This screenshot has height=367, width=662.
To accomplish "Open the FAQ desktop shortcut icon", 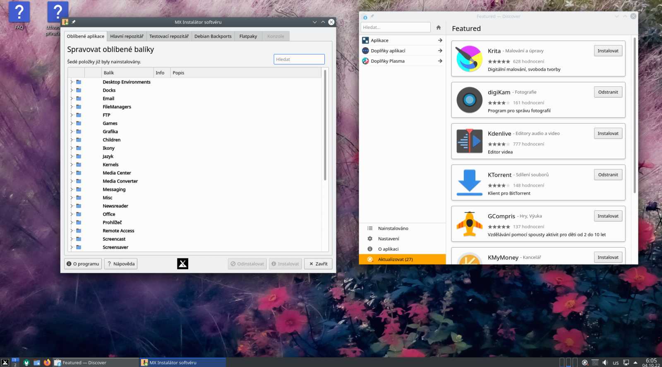I will pyautogui.click(x=19, y=12).
